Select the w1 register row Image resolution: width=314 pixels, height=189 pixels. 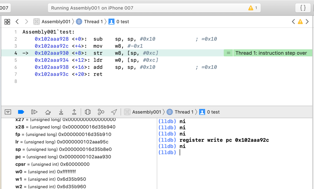tap(51, 179)
